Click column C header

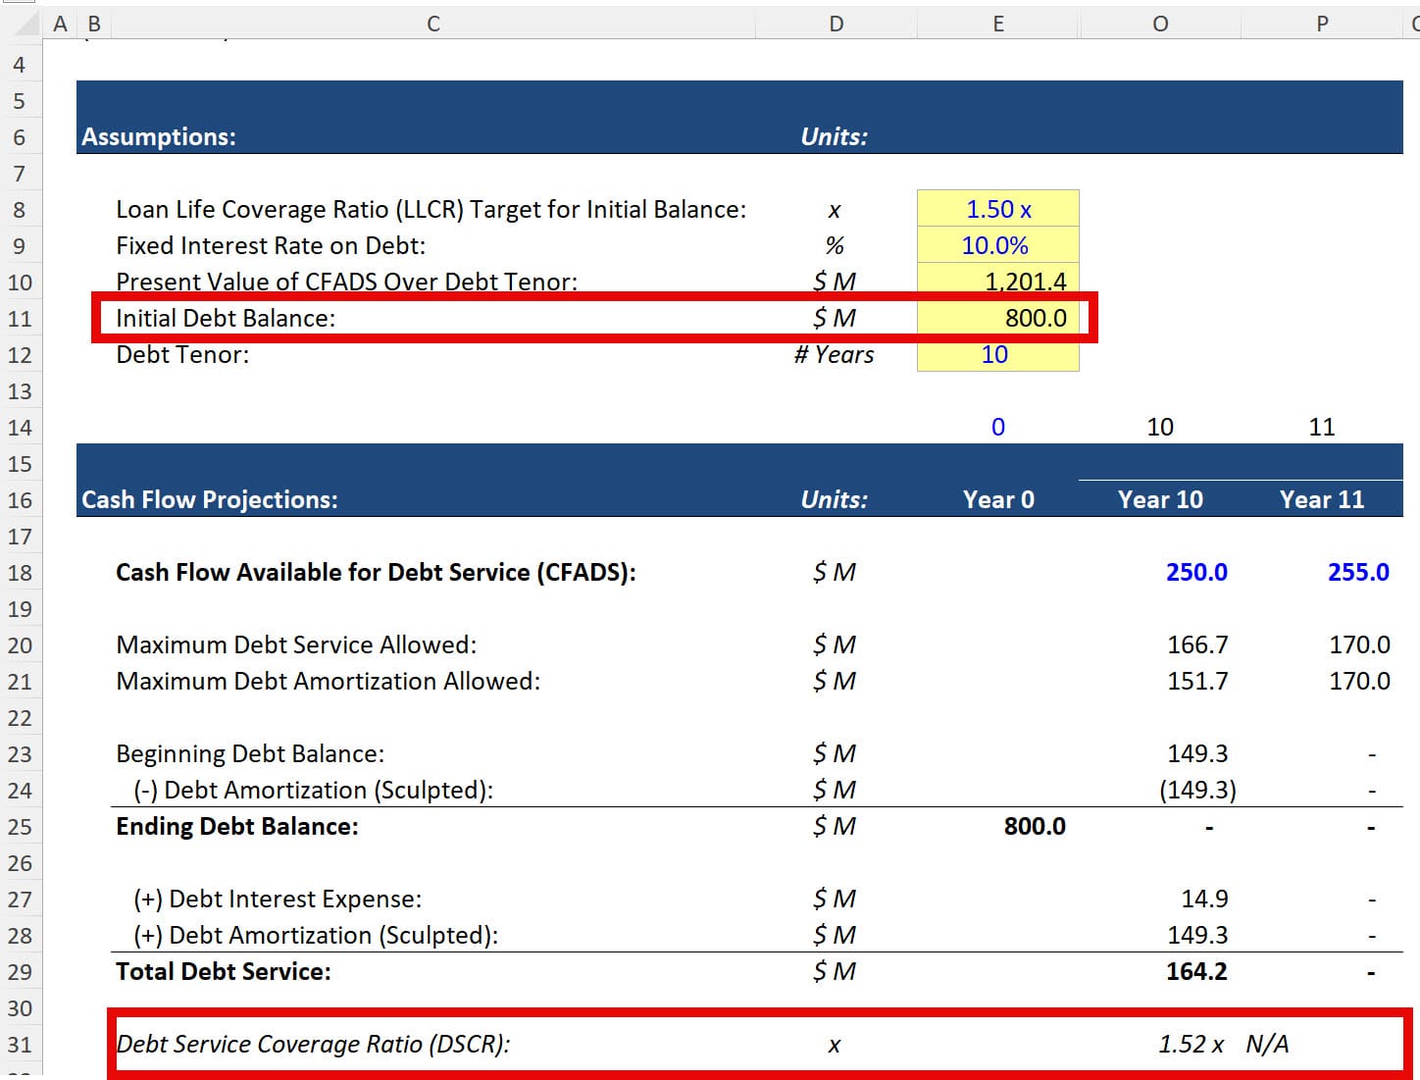tap(432, 24)
